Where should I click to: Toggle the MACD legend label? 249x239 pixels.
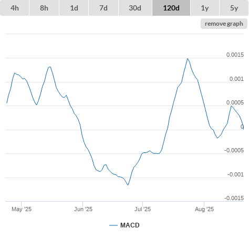coord(130,225)
